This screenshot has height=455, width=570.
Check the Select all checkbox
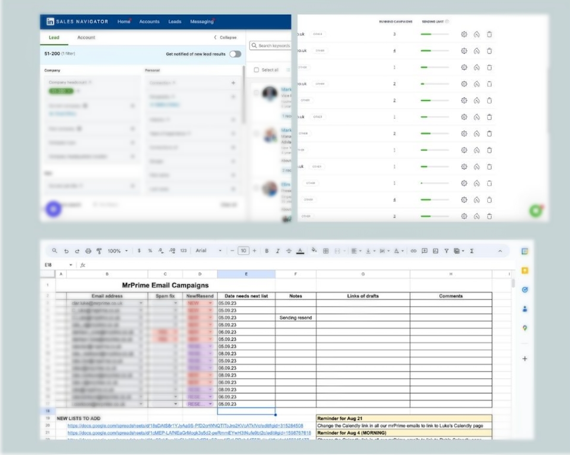[256, 70]
